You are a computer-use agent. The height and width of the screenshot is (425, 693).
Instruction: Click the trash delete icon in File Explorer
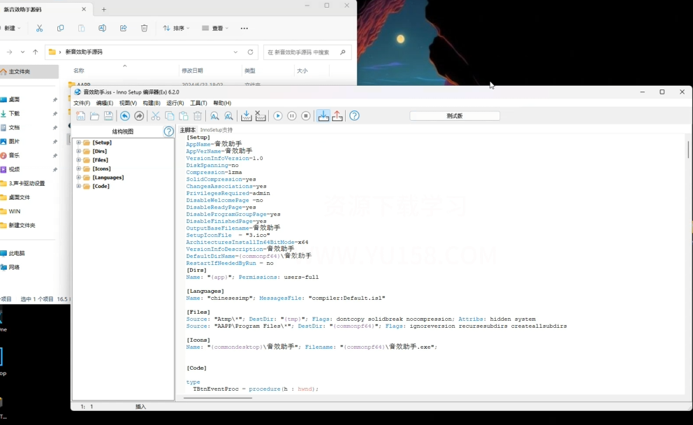click(x=144, y=28)
